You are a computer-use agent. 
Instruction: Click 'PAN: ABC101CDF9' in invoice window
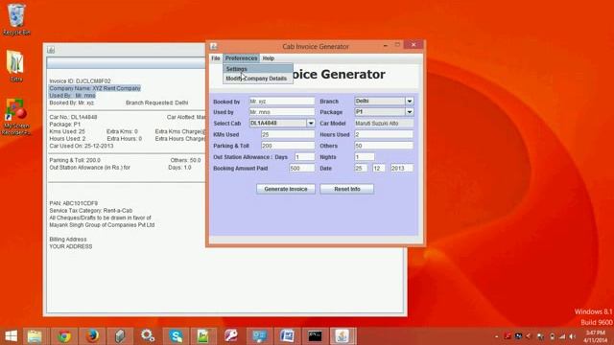74,203
